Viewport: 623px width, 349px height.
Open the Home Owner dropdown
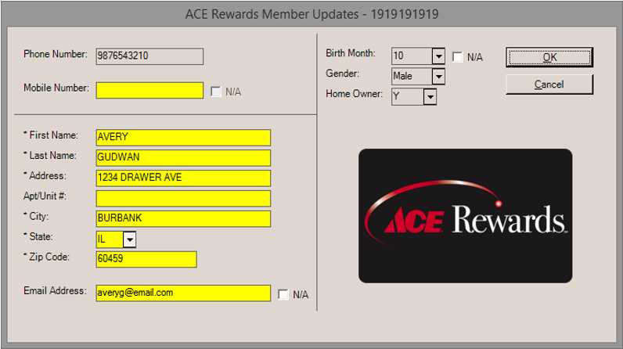point(430,96)
